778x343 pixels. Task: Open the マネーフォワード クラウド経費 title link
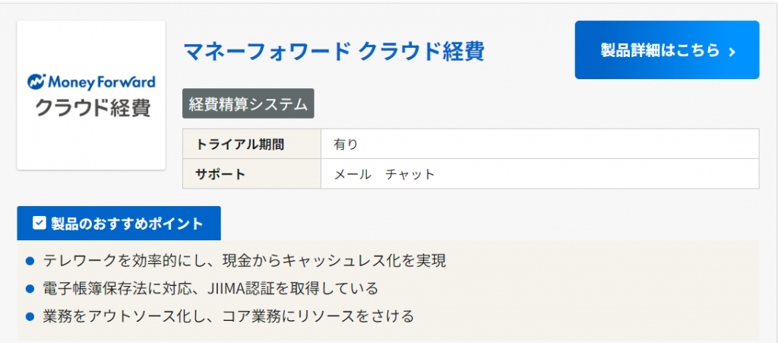click(x=334, y=51)
